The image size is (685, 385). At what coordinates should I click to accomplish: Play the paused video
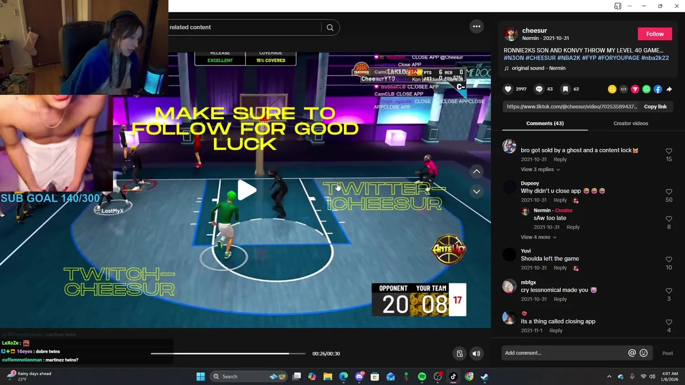[x=247, y=190]
